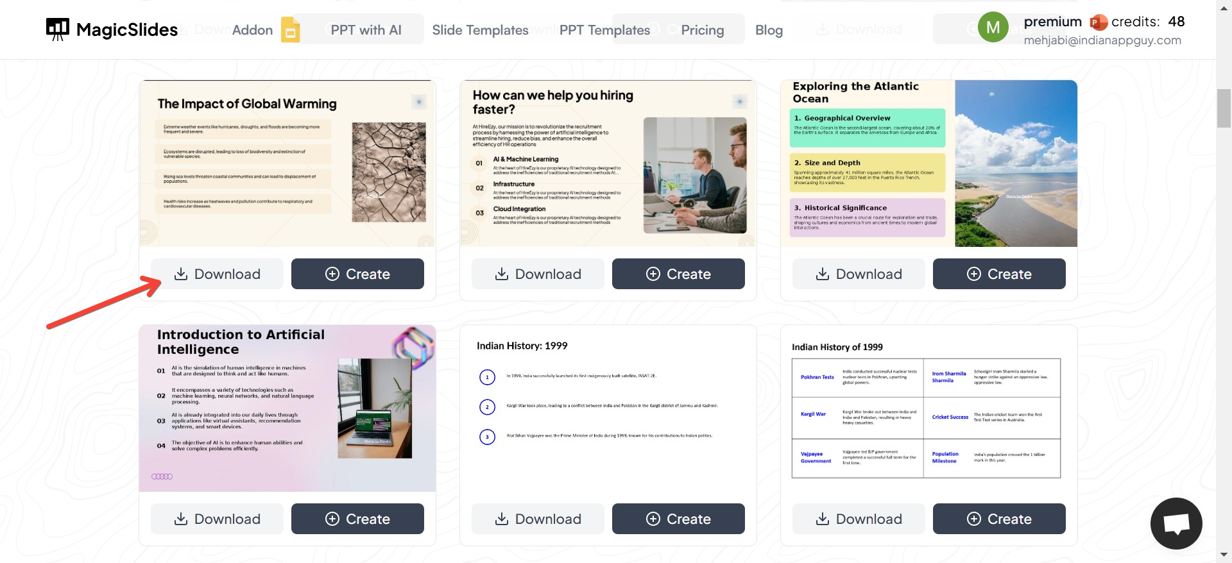Download the hiring faster presentation
The width and height of the screenshot is (1232, 563).
(538, 274)
